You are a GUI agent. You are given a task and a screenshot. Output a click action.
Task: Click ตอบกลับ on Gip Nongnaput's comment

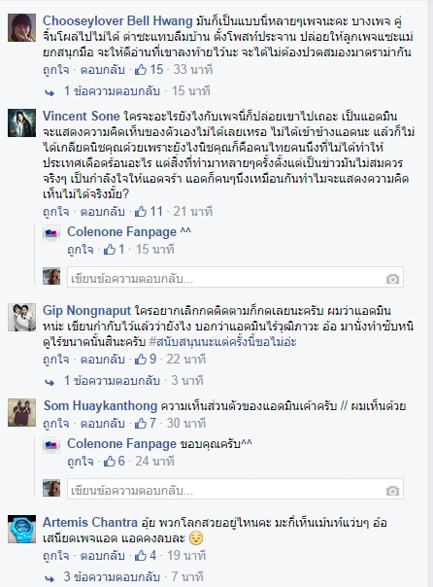point(103,359)
